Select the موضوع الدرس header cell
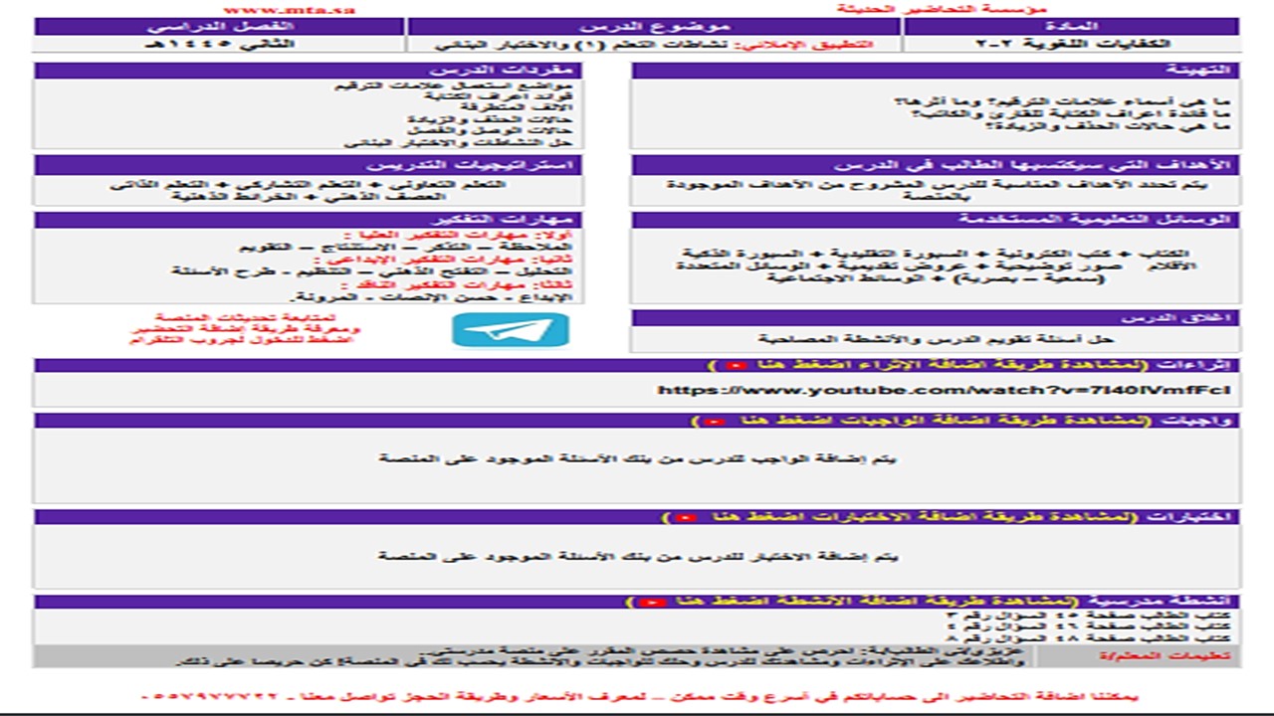 (654, 26)
